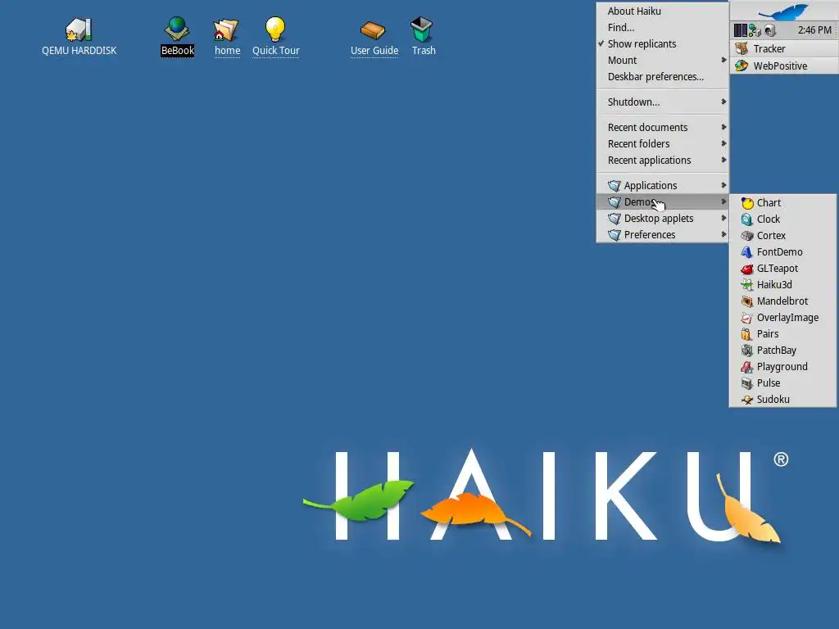
Task: Click the Trash desktop icon
Action: tap(422, 29)
